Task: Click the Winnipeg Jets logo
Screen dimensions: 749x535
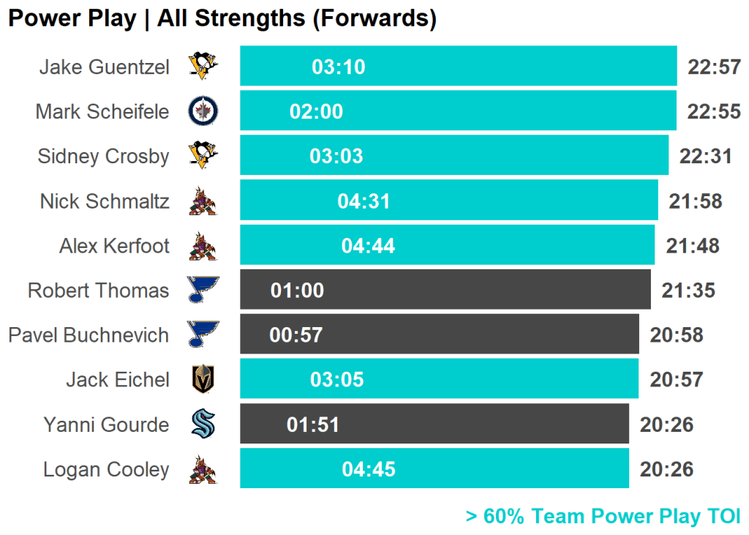Action: pyautogui.click(x=203, y=111)
